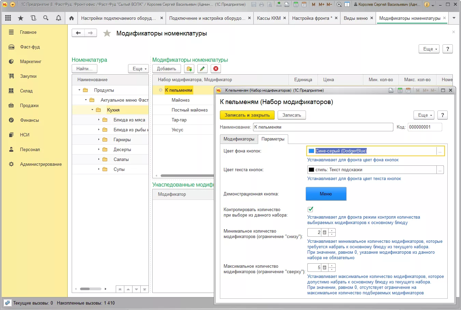Switch to the Виды меню tab
Screen dimensions: 461x310
click(356, 18)
